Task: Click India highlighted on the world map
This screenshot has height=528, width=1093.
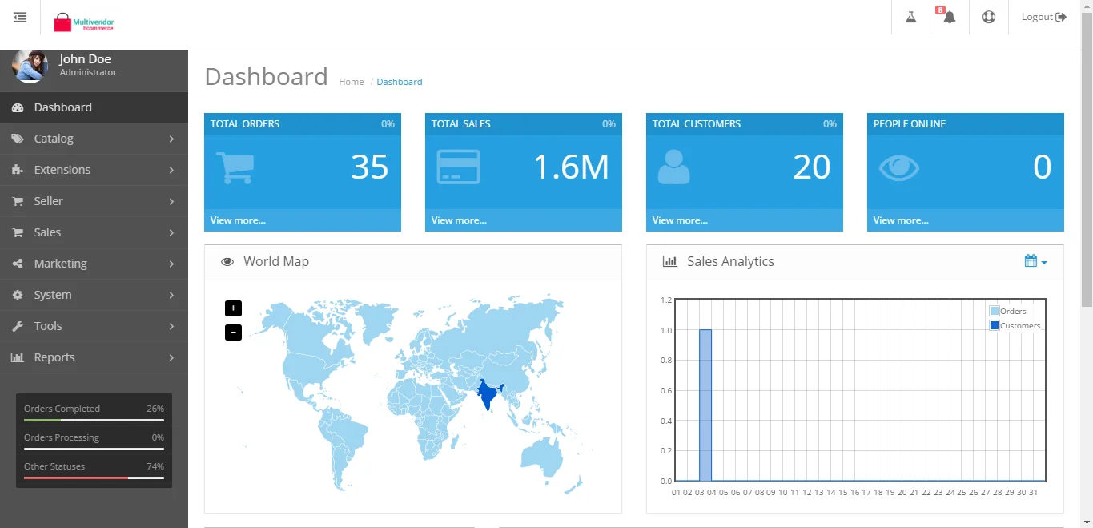Action: click(x=488, y=393)
